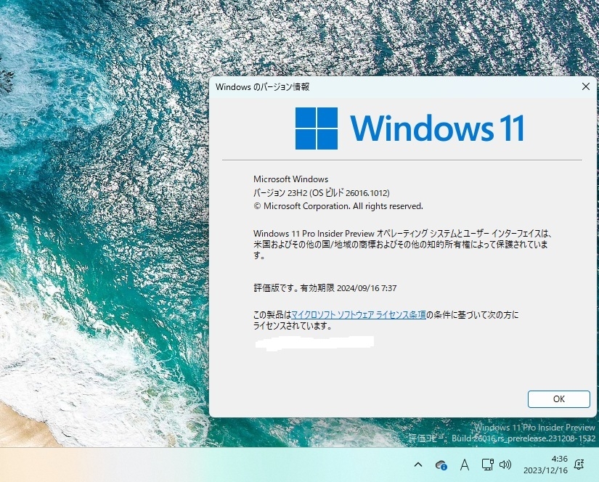Click the OK button in the version dialog

tap(558, 399)
